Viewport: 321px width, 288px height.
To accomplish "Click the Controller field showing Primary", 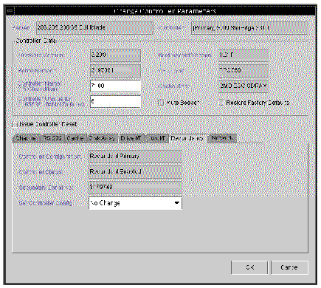I will pos(250,28).
